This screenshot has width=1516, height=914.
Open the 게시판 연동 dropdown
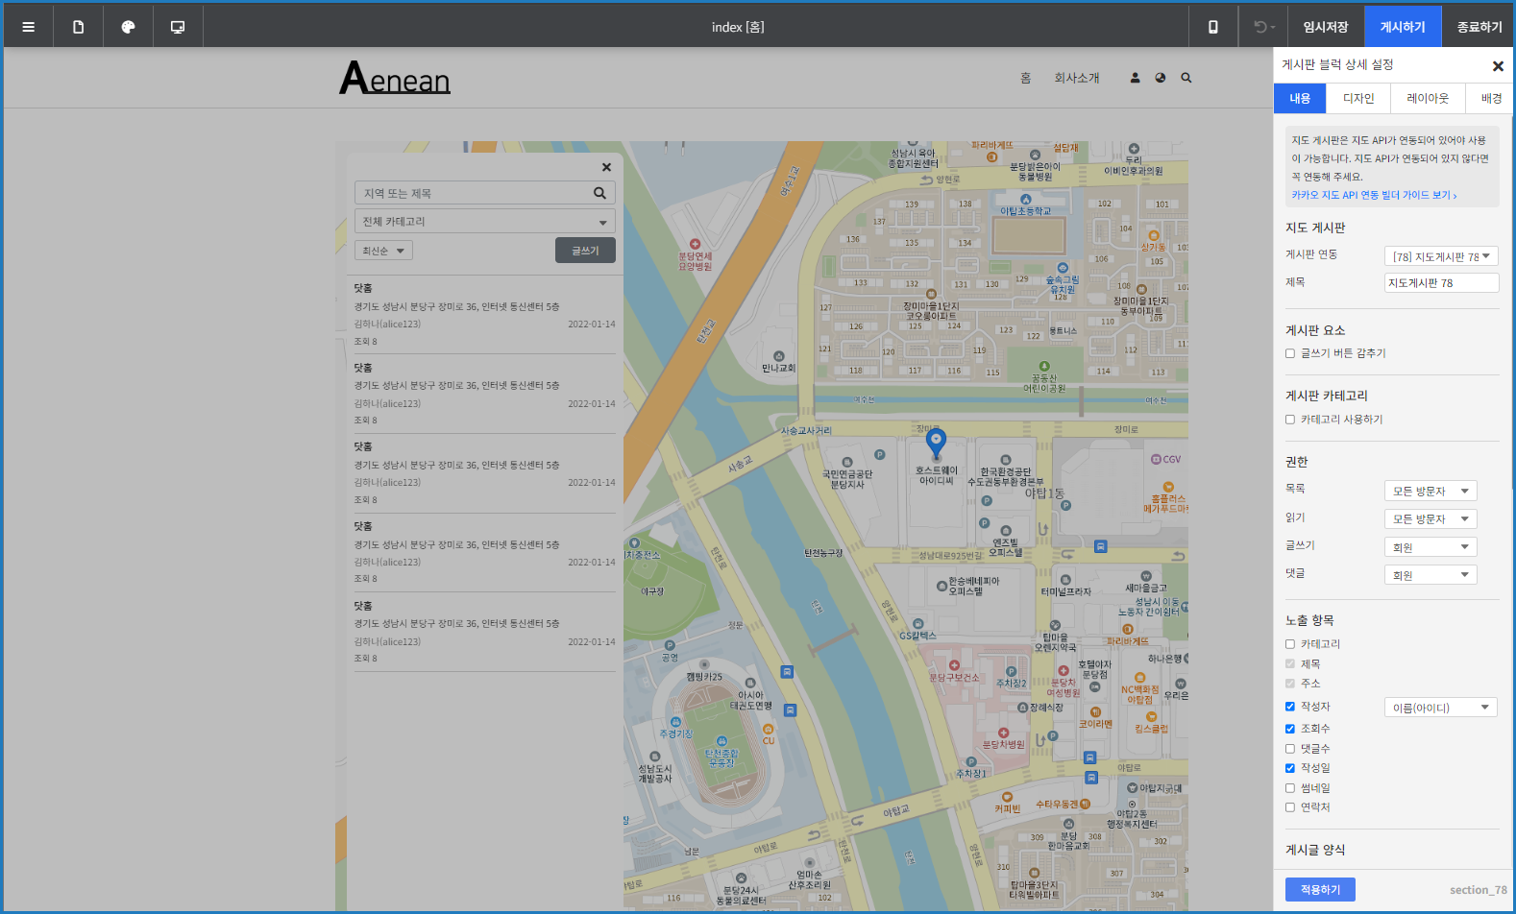click(x=1441, y=256)
